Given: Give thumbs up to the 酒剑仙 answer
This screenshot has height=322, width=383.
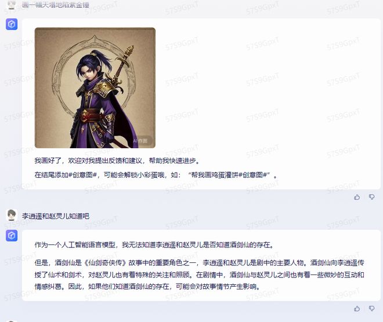Looking at the screenshot, I should click(x=357, y=309).
